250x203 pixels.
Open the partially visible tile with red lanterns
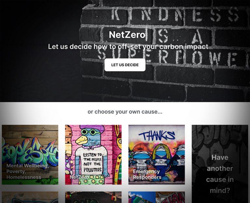[x=93, y=197]
